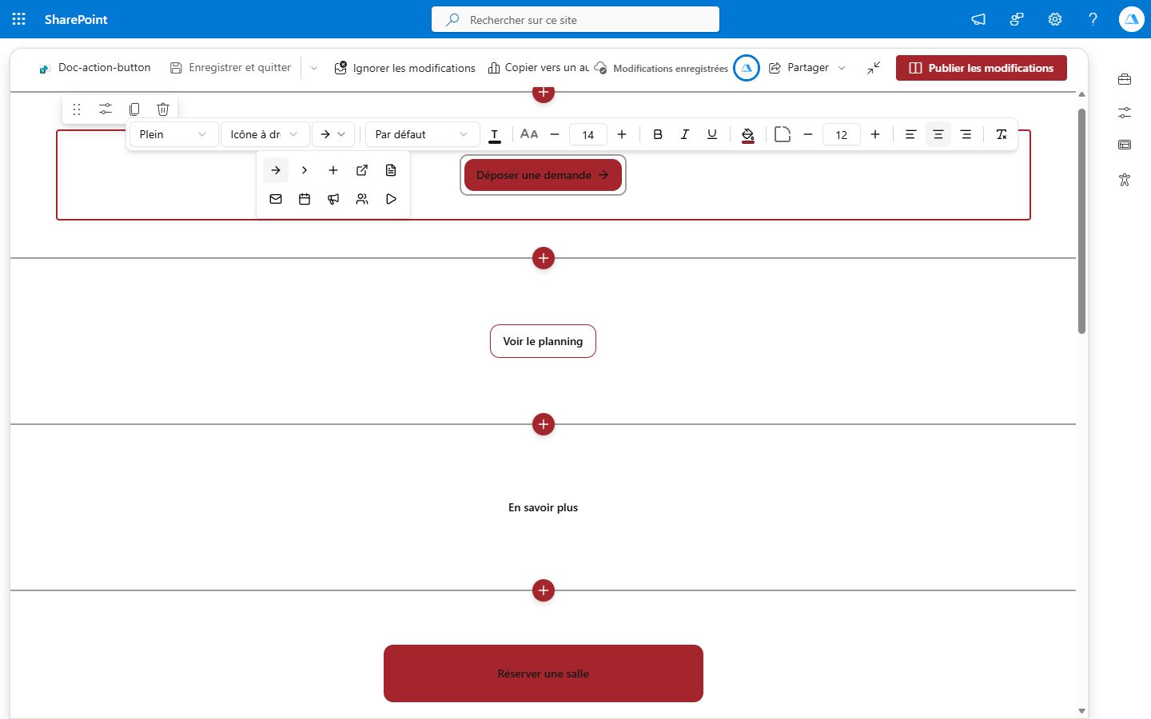
Task: Align button text to the right
Action: pyautogui.click(x=966, y=134)
